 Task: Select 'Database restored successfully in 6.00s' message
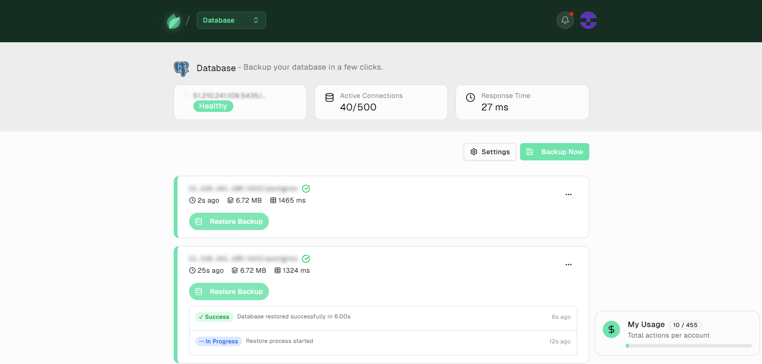[294, 316]
